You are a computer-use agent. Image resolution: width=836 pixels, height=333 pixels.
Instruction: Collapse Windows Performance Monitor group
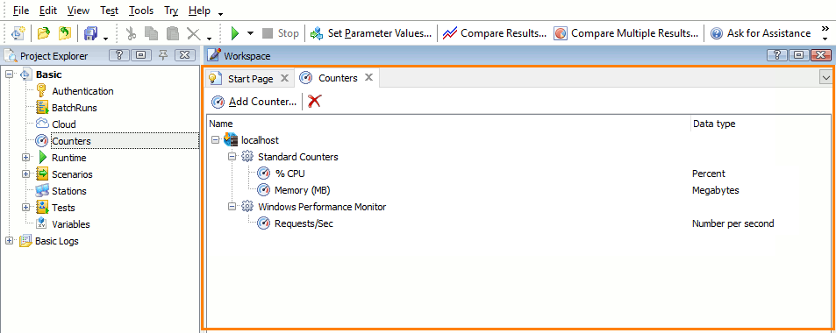[232, 206]
